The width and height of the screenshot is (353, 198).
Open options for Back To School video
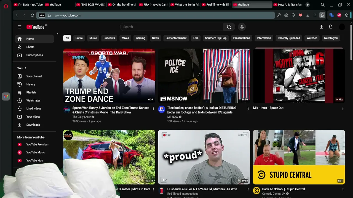(343, 190)
